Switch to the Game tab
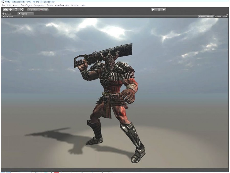 pyautogui.click(x=25, y=14)
